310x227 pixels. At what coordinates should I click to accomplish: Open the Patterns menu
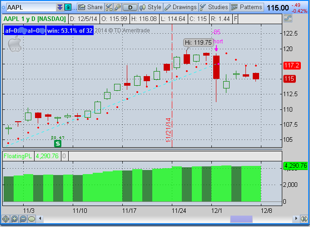(x=247, y=7)
